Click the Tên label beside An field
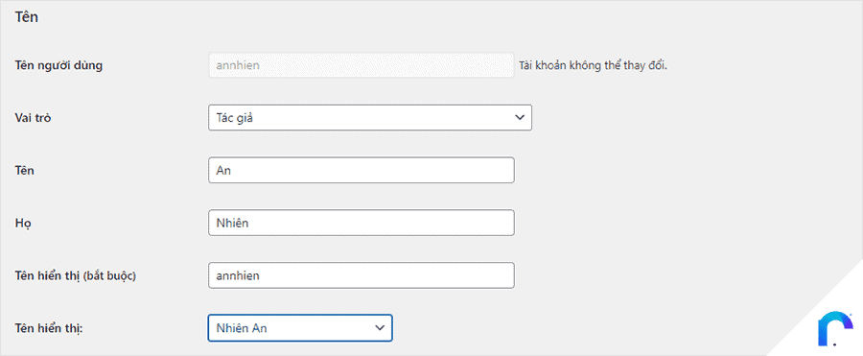Viewport: 863px width, 356px height. [25, 170]
